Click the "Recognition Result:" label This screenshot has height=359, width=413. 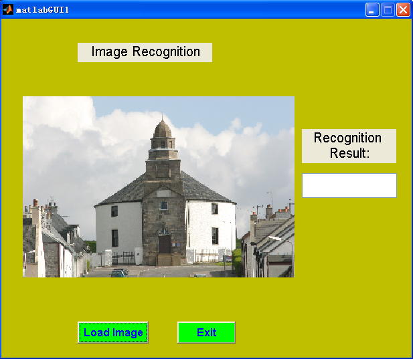point(349,146)
